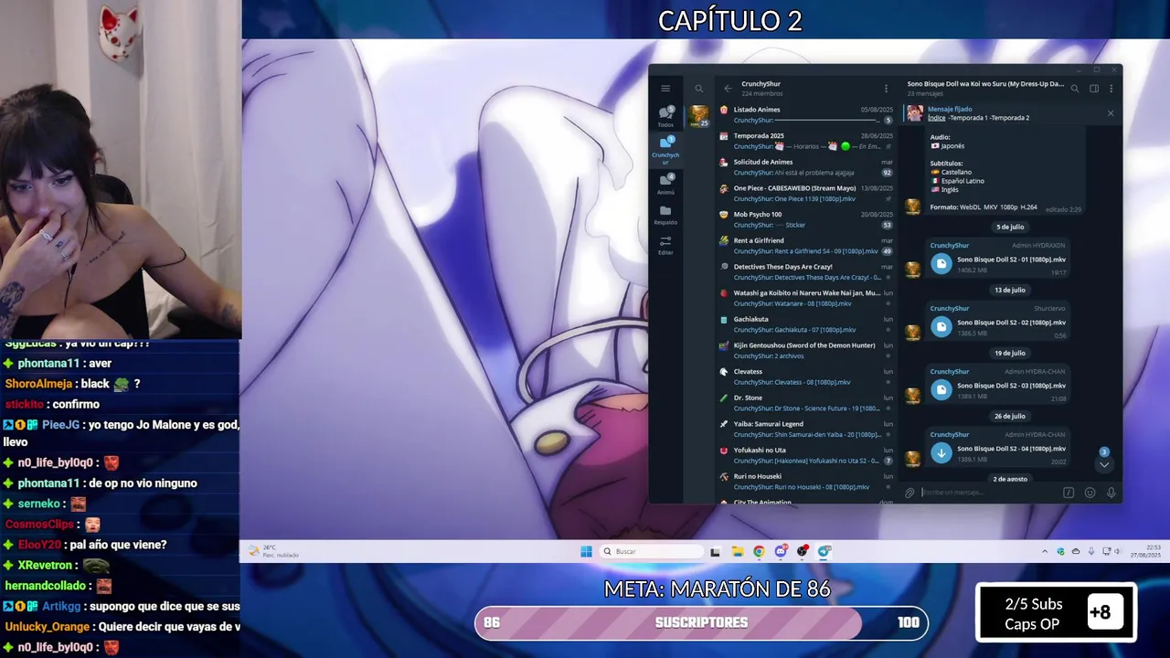The width and height of the screenshot is (1170, 658).
Task: Open Task View on the taskbar
Action: coord(716,551)
